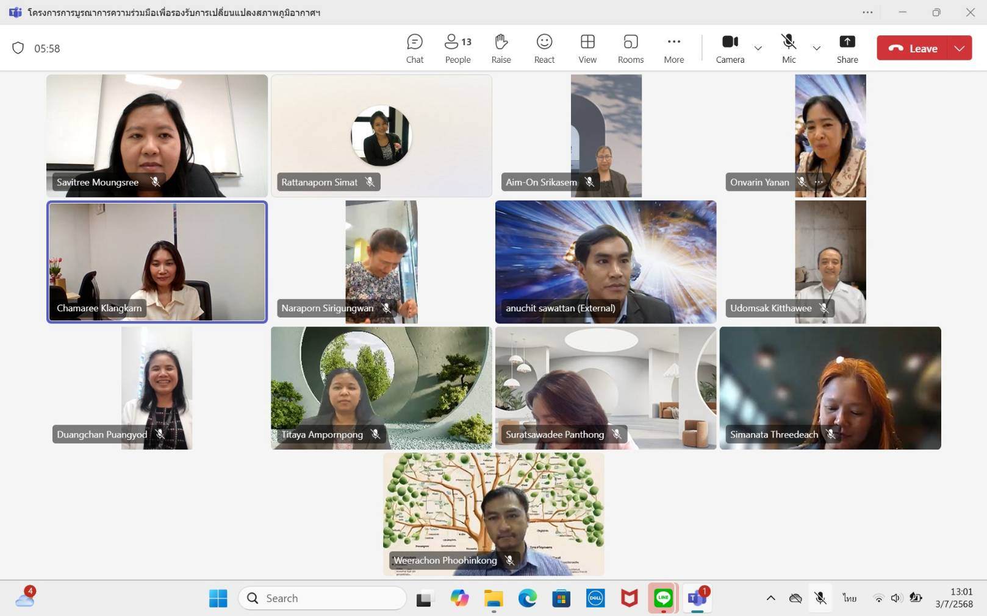Viewport: 987px width, 616px height.
Task: Click the shield meeting security icon
Action: click(18, 48)
